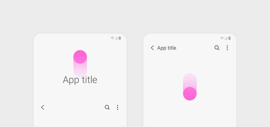Click the battery icon in the collapsed-header phone

pos(229,38)
